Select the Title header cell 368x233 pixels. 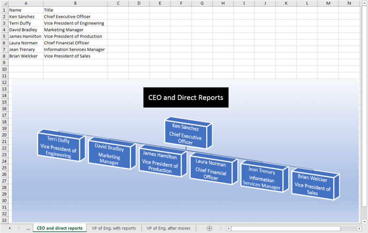76,10
